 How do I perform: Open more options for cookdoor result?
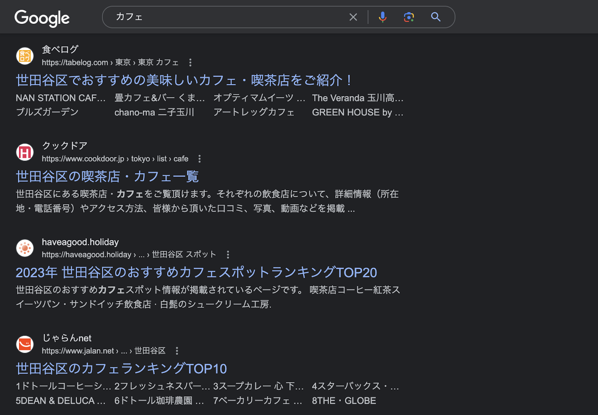[200, 159]
